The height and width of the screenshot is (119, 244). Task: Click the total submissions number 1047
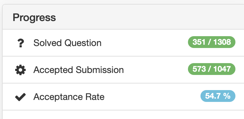tap(222, 69)
